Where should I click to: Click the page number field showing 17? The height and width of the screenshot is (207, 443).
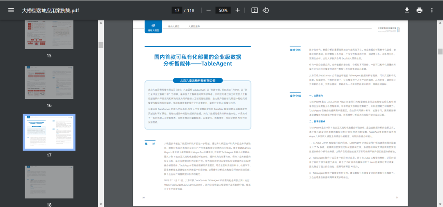click(177, 10)
